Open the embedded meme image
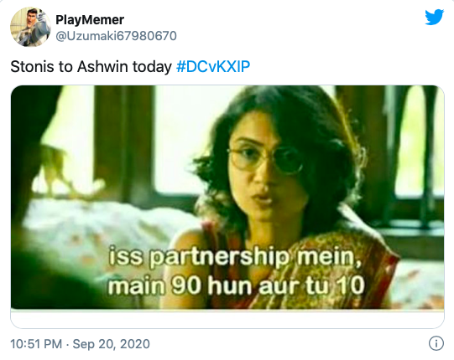Screen dimensions: 454x360 click(x=227, y=197)
